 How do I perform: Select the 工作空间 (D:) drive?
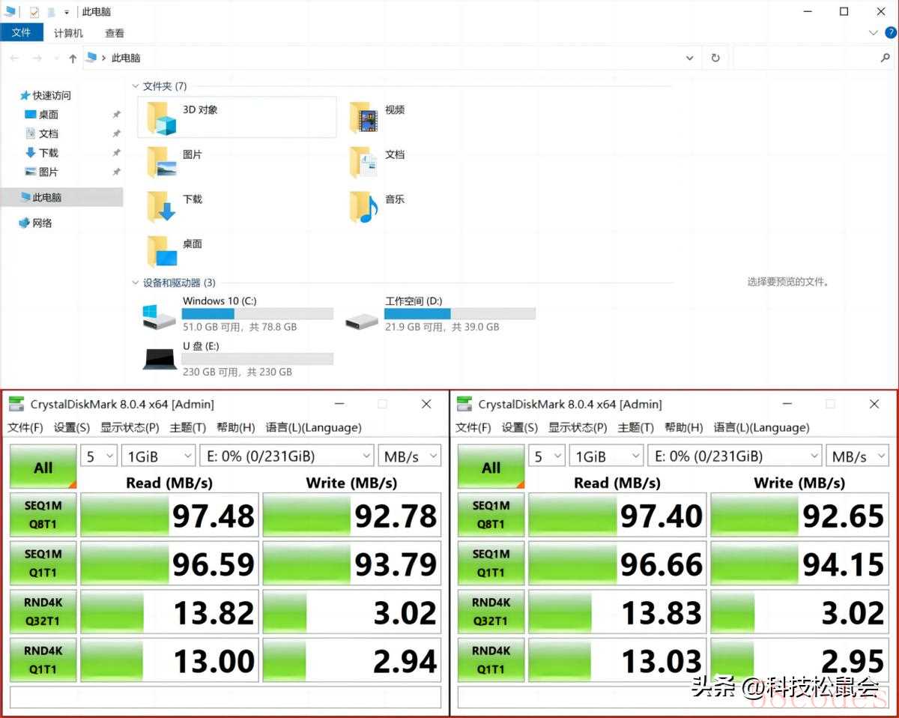440,313
